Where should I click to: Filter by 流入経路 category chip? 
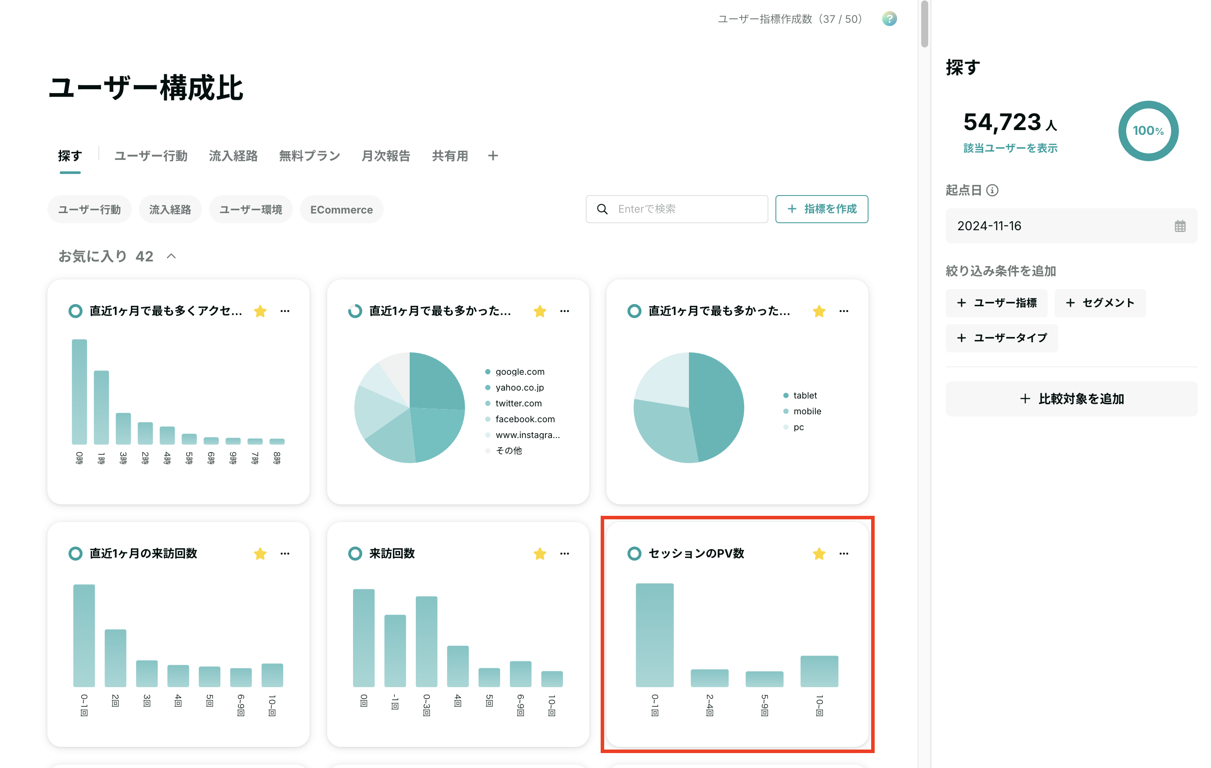pyautogui.click(x=170, y=210)
